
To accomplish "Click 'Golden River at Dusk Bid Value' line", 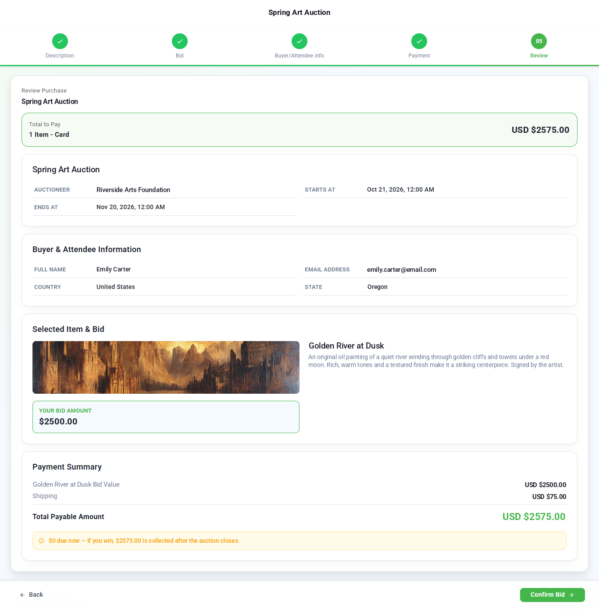I will (76, 484).
